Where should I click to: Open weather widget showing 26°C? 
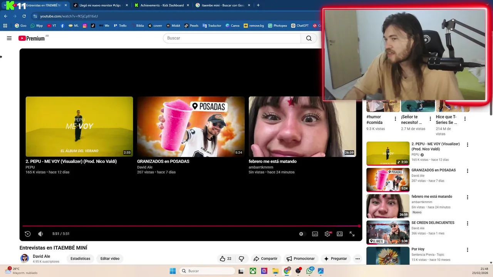click(x=22, y=270)
